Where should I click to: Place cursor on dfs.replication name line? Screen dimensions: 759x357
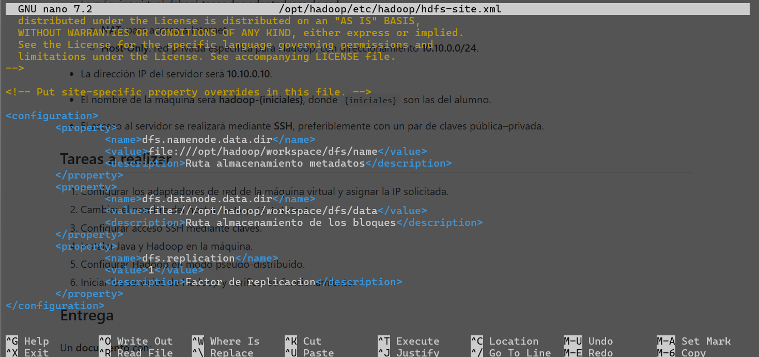[192, 258]
